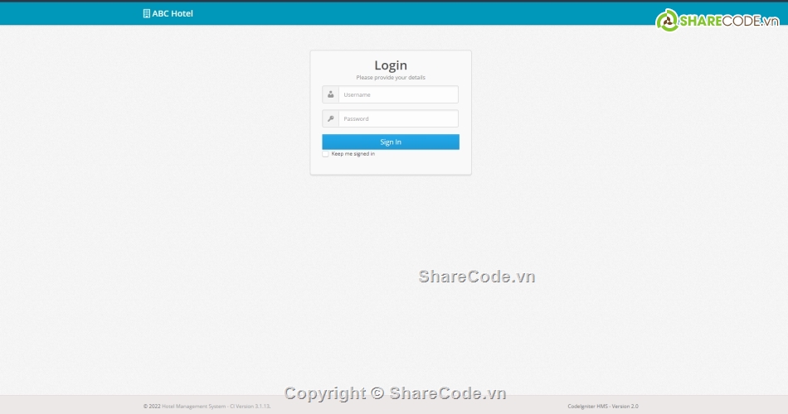The image size is (788, 414).
Task: Enable Keep me signed in checkbox
Action: coord(325,154)
